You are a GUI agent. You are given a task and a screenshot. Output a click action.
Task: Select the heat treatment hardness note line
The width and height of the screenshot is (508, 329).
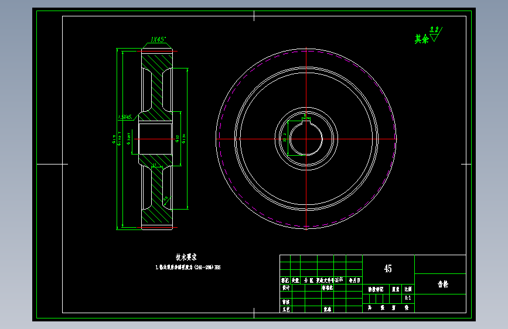click(188, 267)
